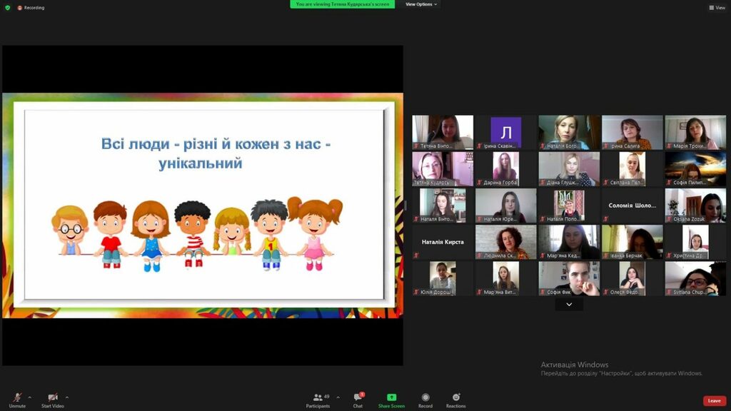The width and height of the screenshot is (731, 411).
Task: Show more participants with down chevron
Action: (569, 304)
